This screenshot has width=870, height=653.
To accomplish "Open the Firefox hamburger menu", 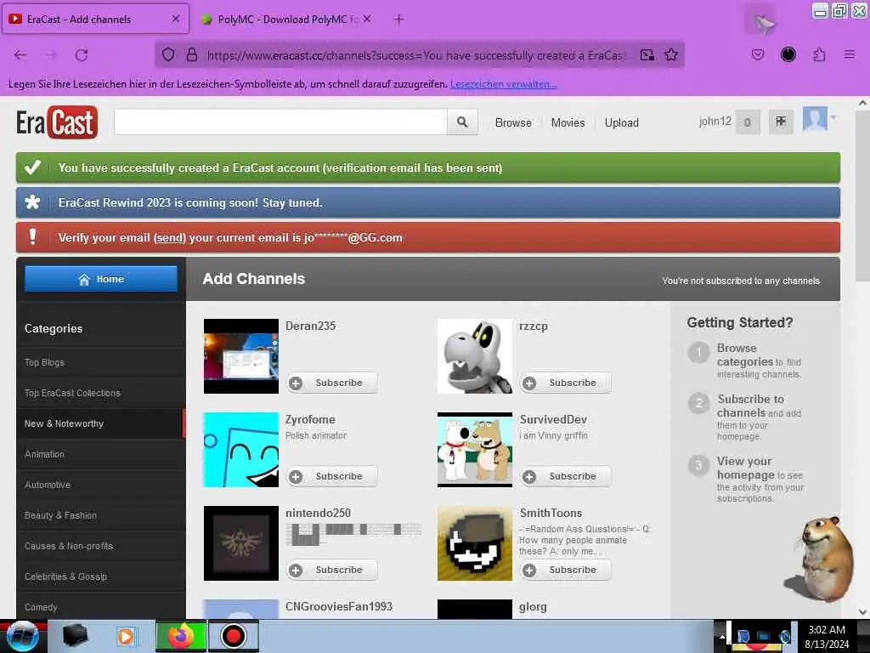I will 850,54.
